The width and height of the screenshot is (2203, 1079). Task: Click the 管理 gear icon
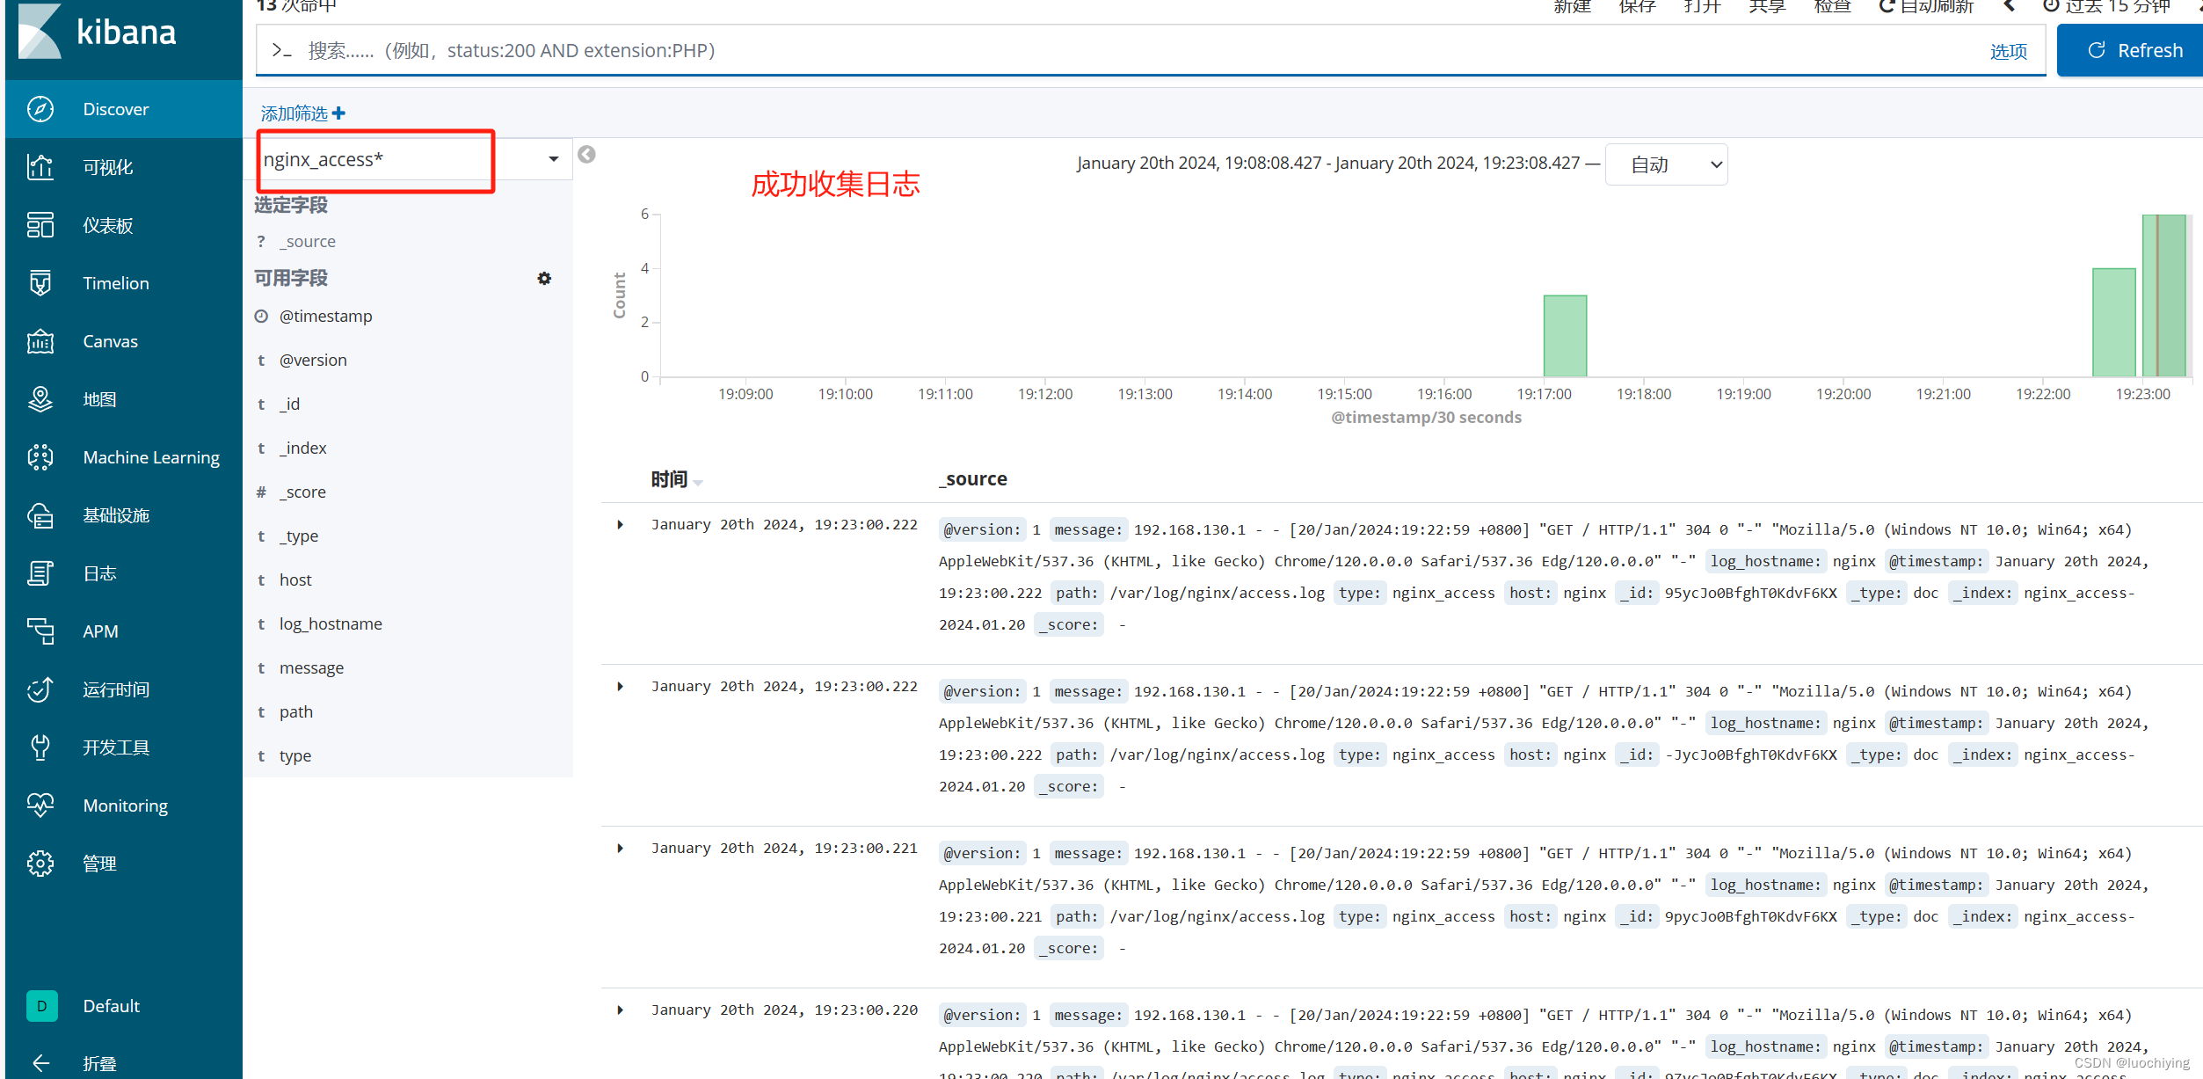(40, 864)
